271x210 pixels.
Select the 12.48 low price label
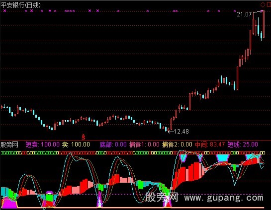click(x=181, y=132)
